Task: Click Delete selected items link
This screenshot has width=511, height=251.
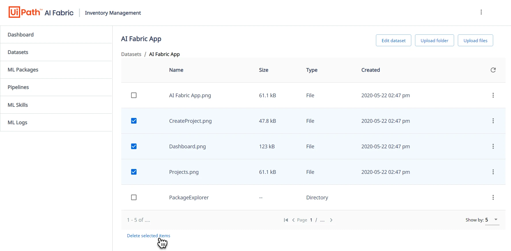Action: coord(149,236)
